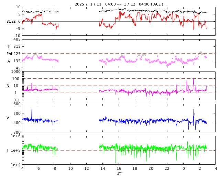Click the 0.1 tick on N axis
Screen dimensions: 220x176
coord(16,100)
